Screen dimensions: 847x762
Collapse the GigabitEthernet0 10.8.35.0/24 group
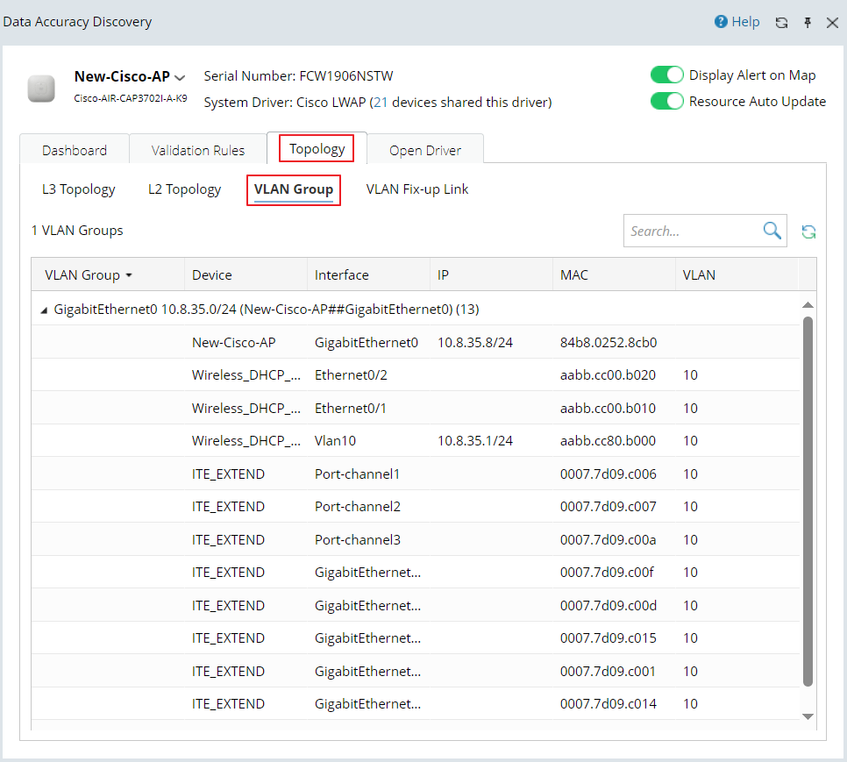44,310
